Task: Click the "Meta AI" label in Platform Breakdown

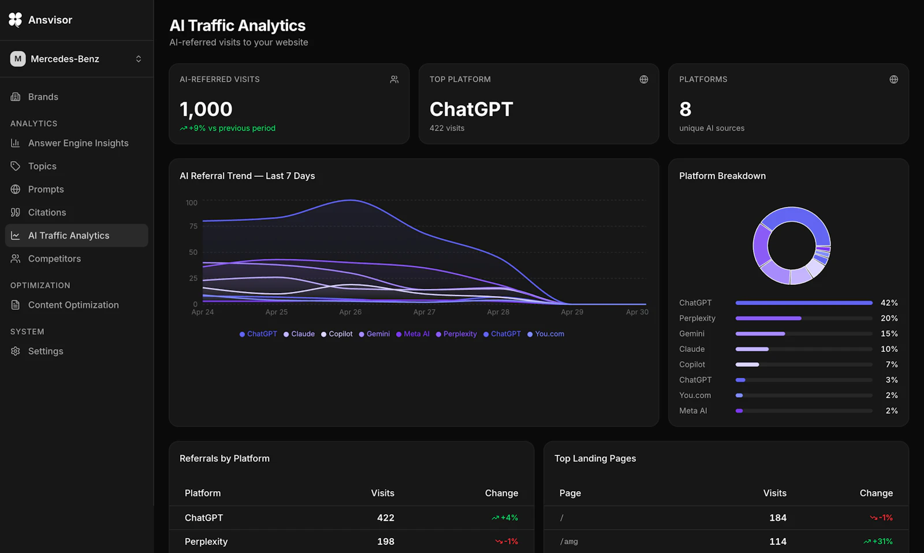Action: 693,411
